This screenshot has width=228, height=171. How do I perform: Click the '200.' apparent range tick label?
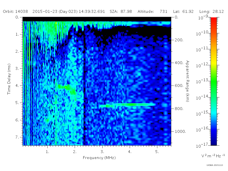click(179, 40)
